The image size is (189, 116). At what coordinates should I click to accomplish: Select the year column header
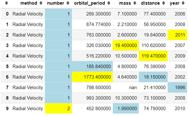(x=174, y=3)
